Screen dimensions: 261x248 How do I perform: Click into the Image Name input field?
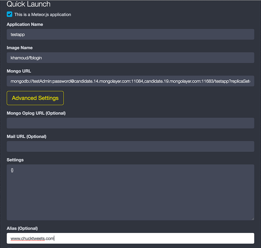(130, 58)
